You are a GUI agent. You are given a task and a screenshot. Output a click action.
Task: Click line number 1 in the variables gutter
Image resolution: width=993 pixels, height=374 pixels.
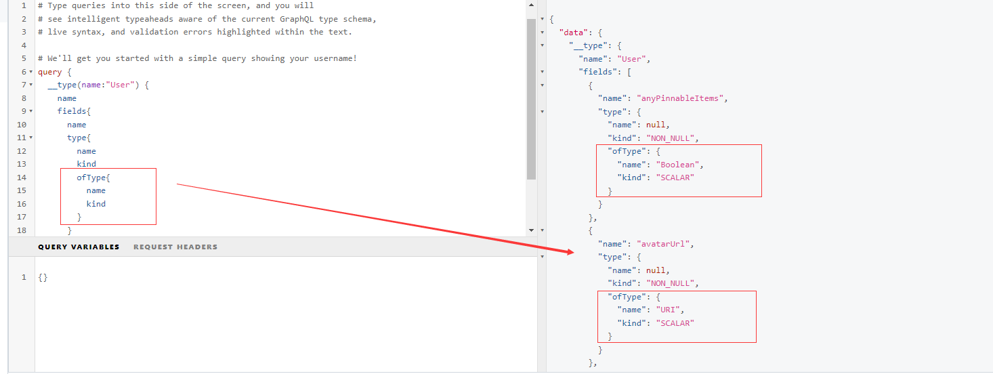[x=24, y=278]
